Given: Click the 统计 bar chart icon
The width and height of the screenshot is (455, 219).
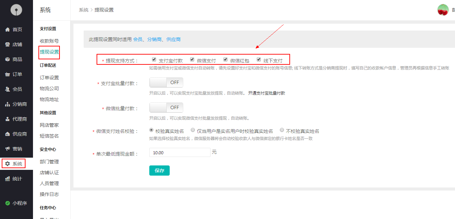Looking at the screenshot, I should pos(7,179).
